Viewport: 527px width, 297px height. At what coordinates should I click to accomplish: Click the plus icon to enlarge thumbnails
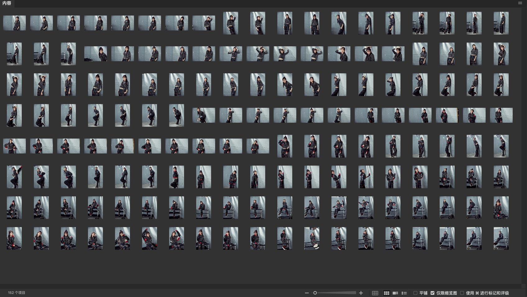[x=361, y=293]
